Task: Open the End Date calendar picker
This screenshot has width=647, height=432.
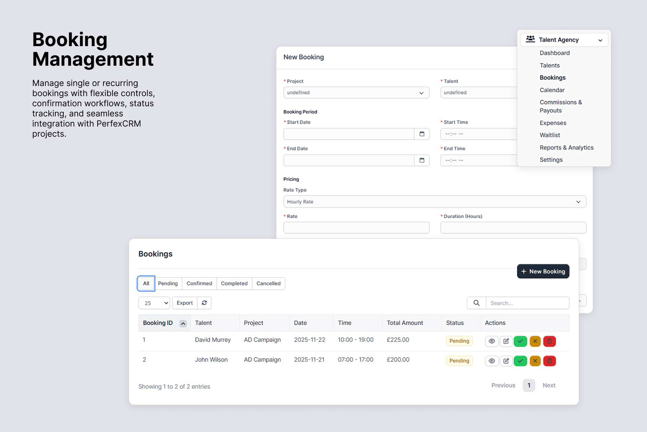Action: tap(422, 160)
